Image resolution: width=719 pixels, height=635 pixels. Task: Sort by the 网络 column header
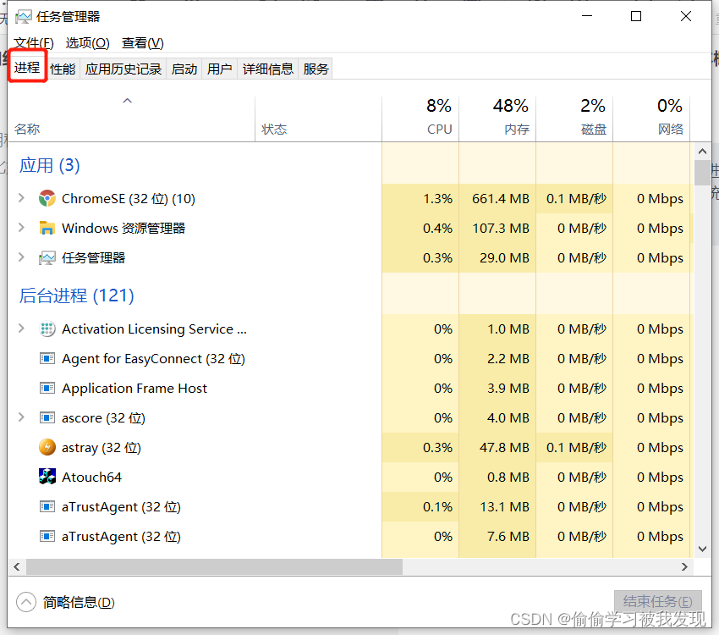[x=651, y=119]
